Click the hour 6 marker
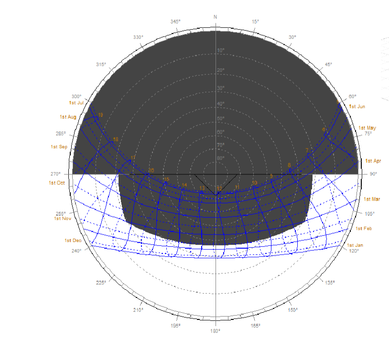389x340 pixels. point(324,129)
